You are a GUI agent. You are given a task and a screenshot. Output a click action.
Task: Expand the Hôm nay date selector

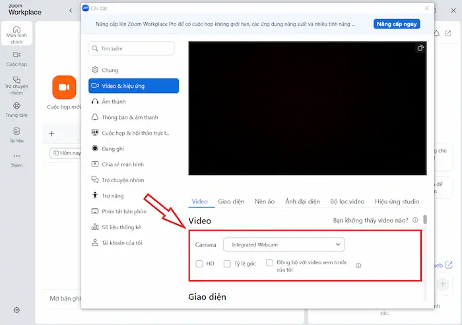coord(66,153)
